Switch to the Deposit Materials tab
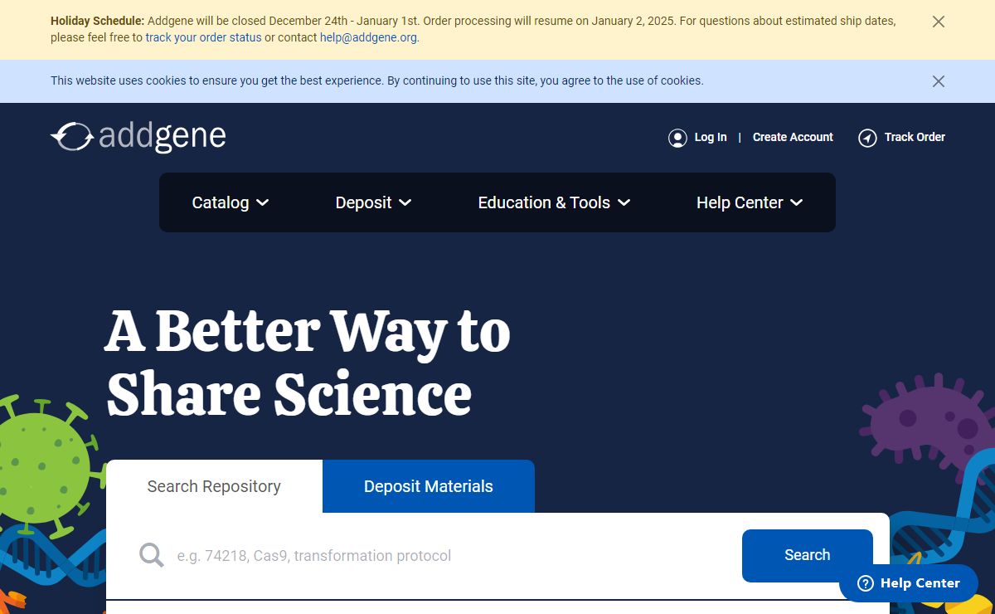 pos(429,486)
